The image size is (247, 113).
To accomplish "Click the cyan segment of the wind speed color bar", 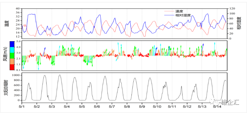I will point(12,50).
